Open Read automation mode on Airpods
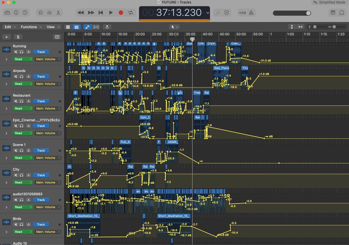Image resolution: width=349 pixels, height=245 pixels. coord(23,84)
